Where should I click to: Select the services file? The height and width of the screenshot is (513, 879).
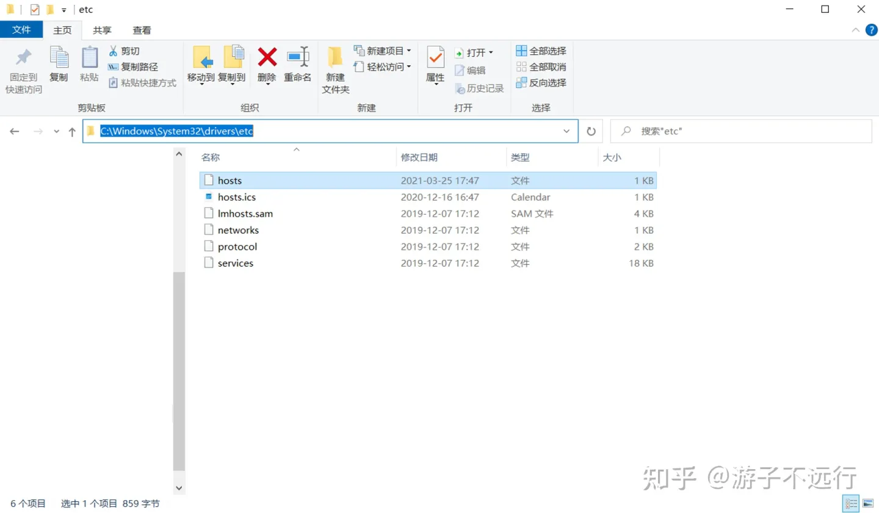428,263
